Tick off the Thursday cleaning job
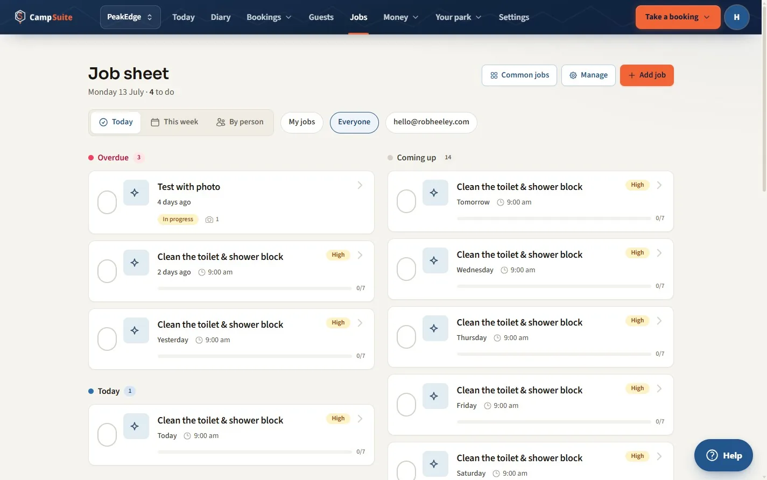Image resolution: width=767 pixels, height=480 pixels. (406, 337)
